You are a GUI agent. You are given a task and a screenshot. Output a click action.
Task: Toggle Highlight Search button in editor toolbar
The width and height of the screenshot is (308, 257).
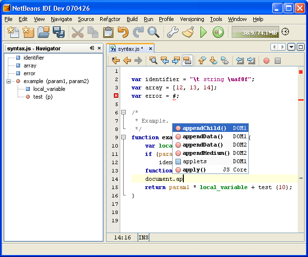pos(187,60)
